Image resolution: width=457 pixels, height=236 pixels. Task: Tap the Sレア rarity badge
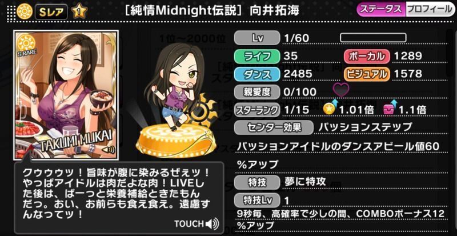[x=51, y=12]
